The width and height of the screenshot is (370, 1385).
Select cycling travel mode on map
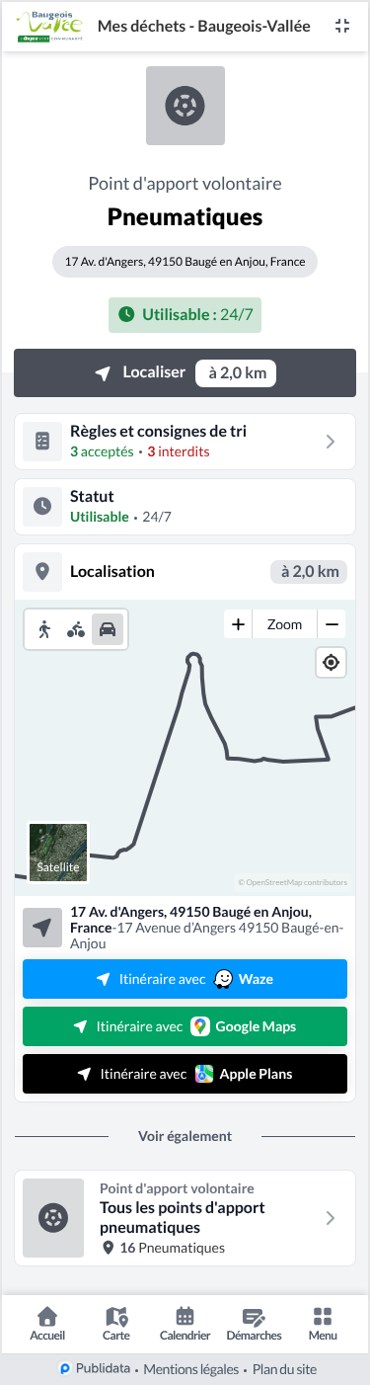pyautogui.click(x=76, y=628)
